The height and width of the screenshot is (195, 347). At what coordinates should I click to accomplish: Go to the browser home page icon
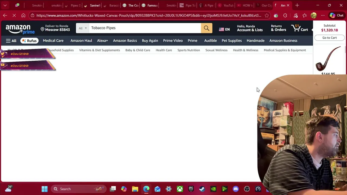click(x=23, y=15)
